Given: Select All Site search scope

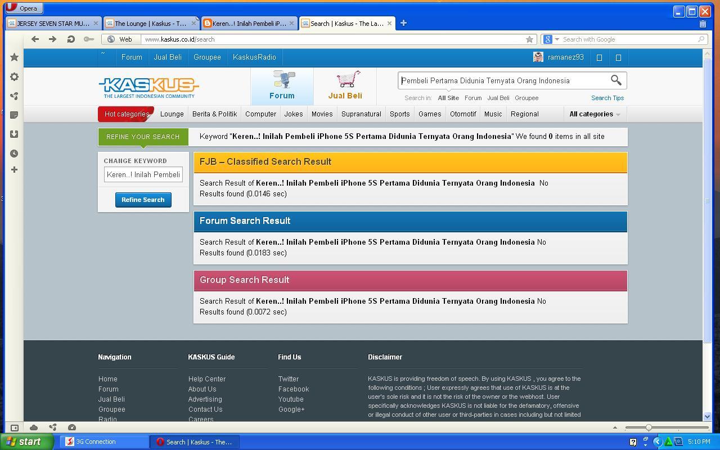Looking at the screenshot, I should click(x=448, y=98).
